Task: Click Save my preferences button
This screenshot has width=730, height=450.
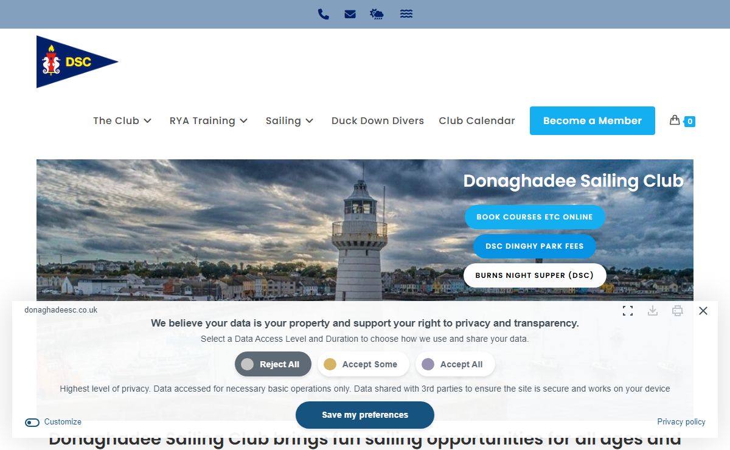Action: (x=365, y=415)
